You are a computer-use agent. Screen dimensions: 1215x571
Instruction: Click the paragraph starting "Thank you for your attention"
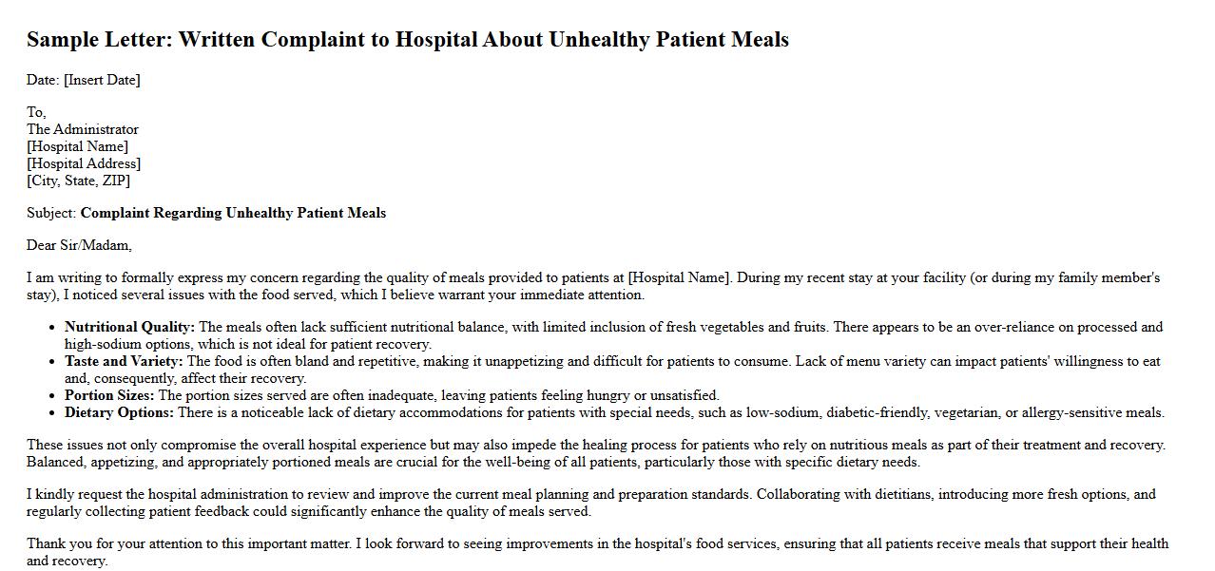click(597, 552)
